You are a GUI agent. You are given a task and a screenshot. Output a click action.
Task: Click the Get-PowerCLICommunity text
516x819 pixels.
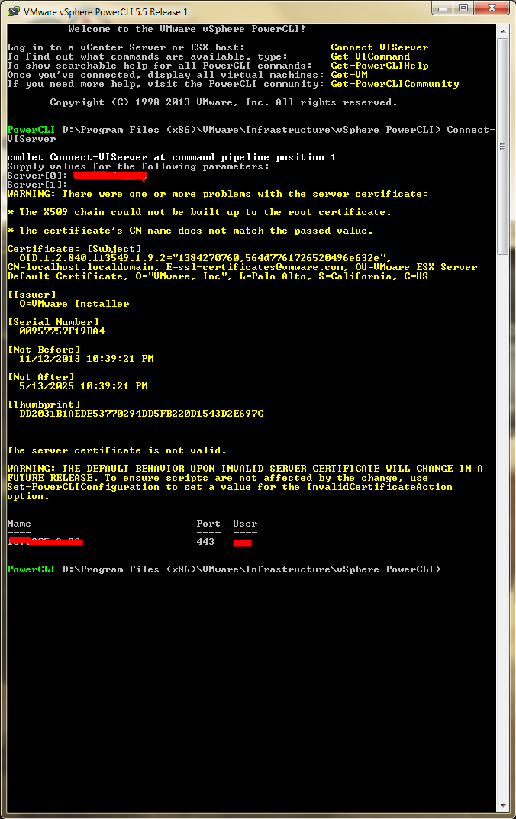coord(395,84)
